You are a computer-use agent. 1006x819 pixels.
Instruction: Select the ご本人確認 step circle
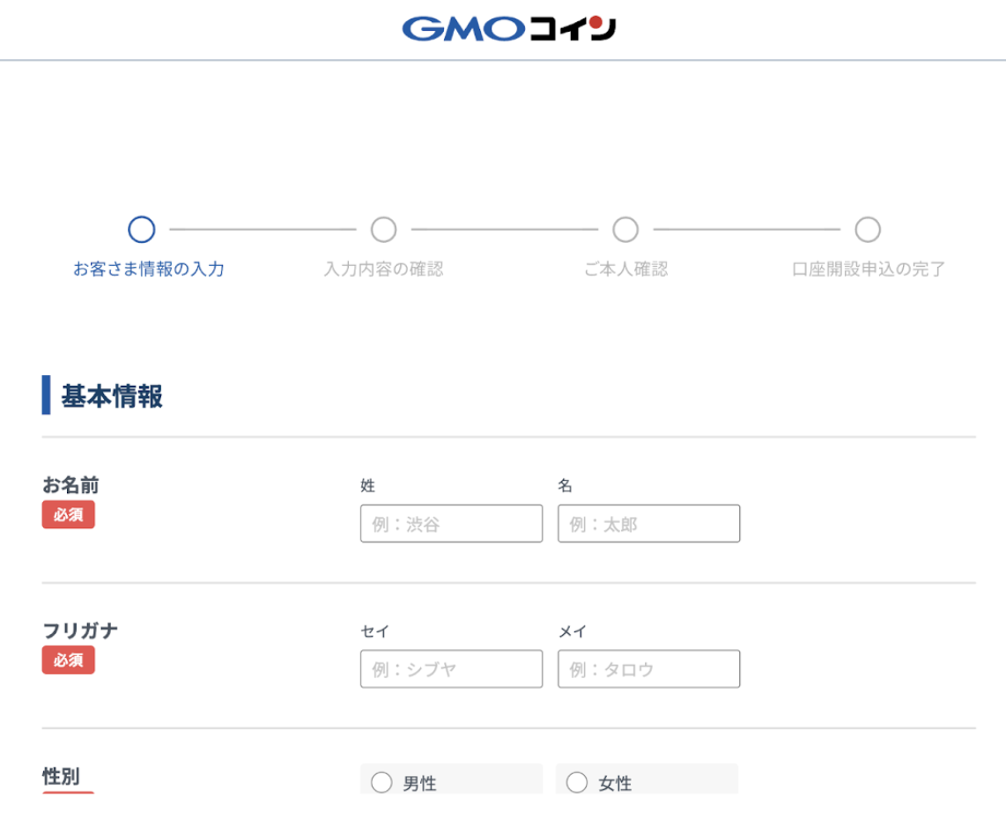625,230
